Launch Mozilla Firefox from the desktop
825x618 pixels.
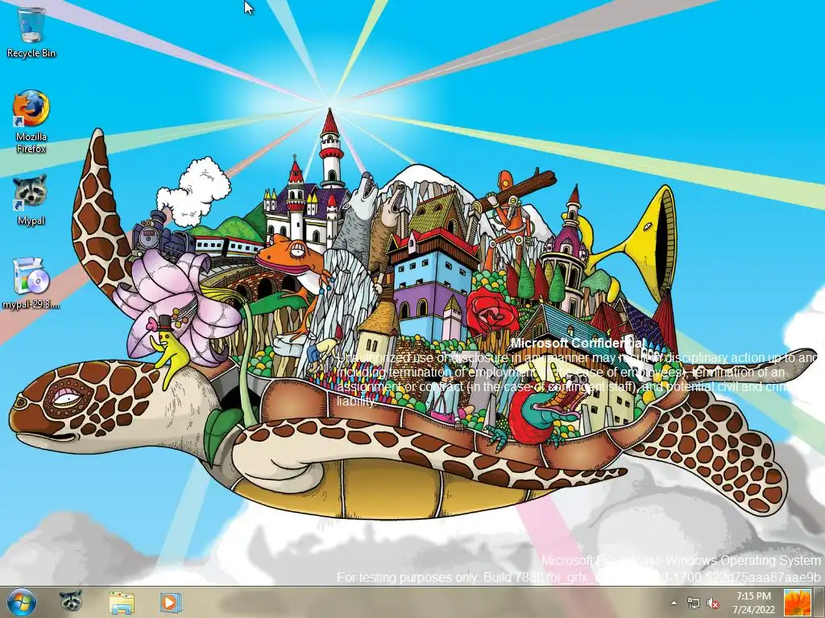pyautogui.click(x=31, y=122)
